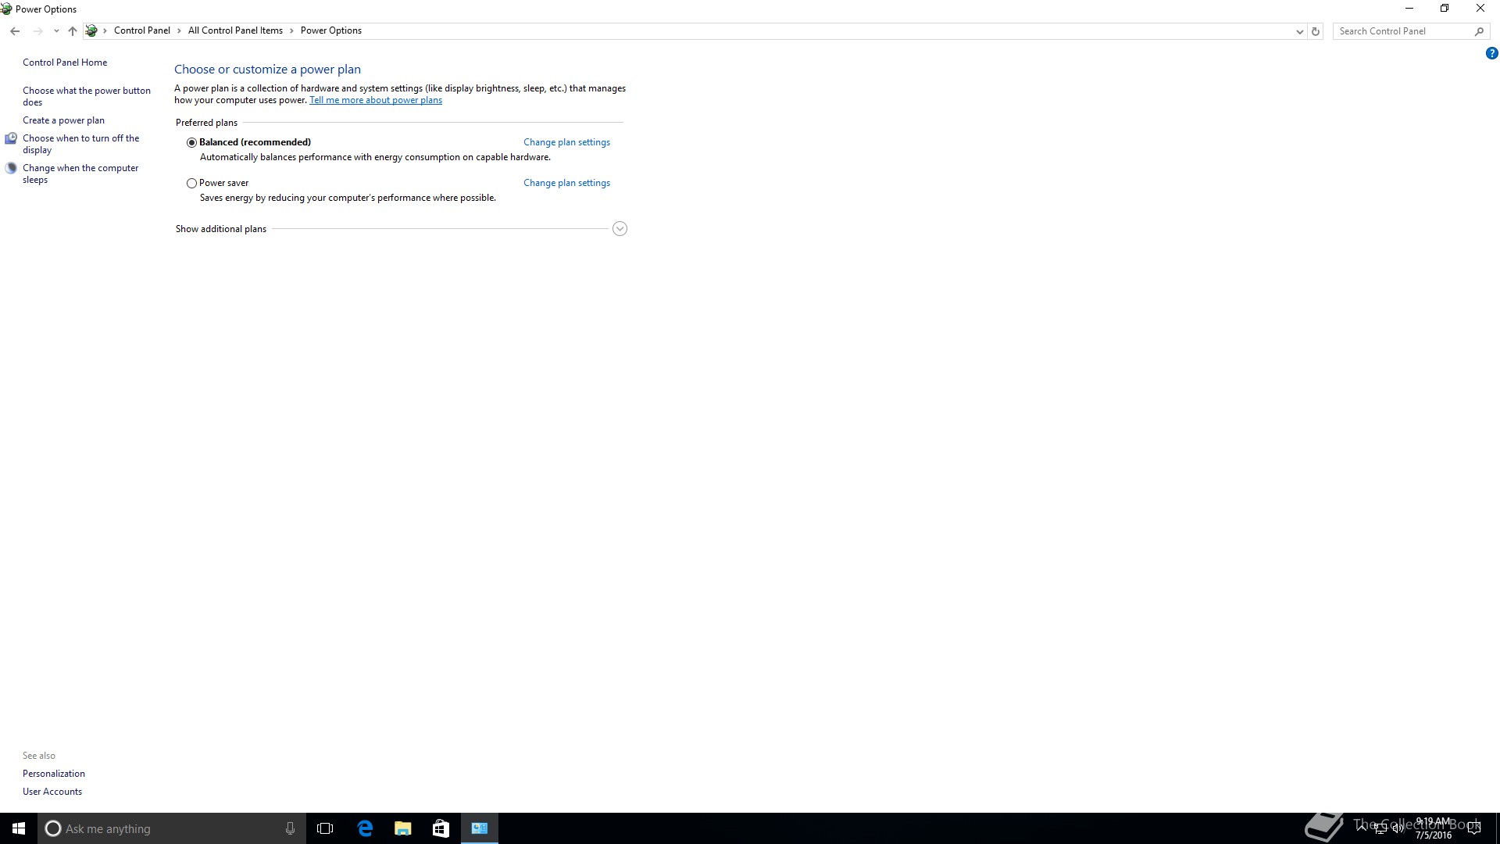Image resolution: width=1500 pixels, height=844 pixels.
Task: Open the address bar history dropdown
Action: [1299, 31]
